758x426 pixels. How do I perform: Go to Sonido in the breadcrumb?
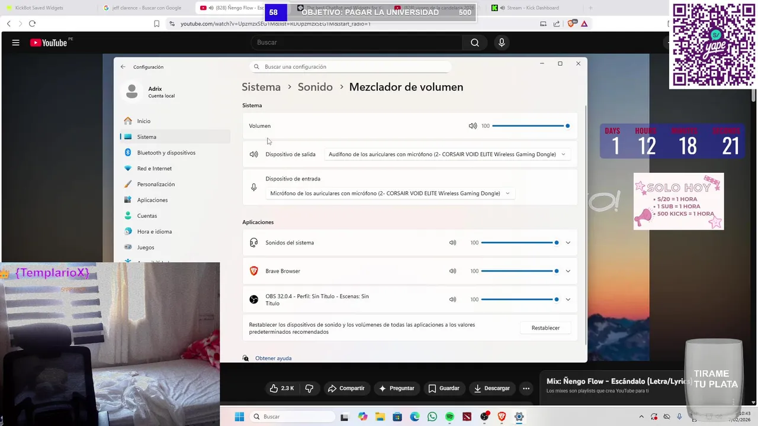(315, 87)
